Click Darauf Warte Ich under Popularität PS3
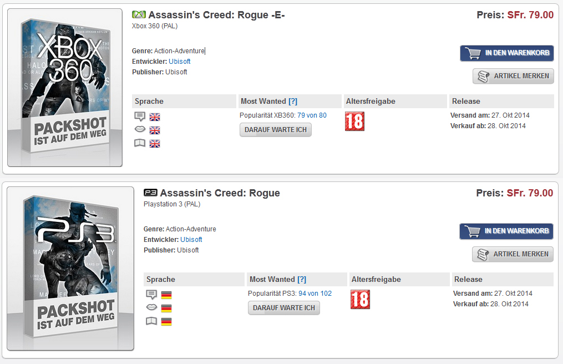 [283, 308]
